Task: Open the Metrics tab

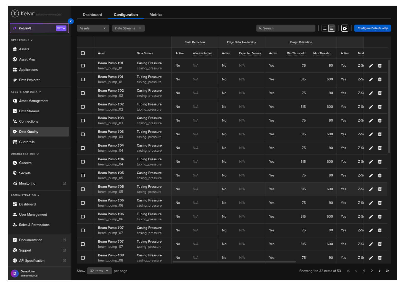Action: pos(156,15)
